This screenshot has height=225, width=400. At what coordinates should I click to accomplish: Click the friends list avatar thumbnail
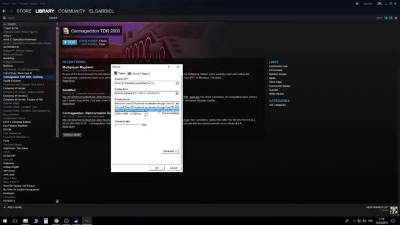394,210
